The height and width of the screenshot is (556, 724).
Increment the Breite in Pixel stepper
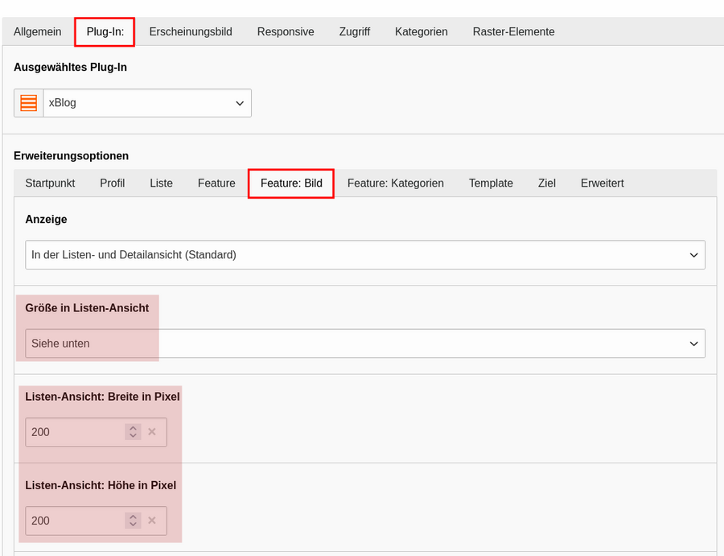[x=133, y=428]
